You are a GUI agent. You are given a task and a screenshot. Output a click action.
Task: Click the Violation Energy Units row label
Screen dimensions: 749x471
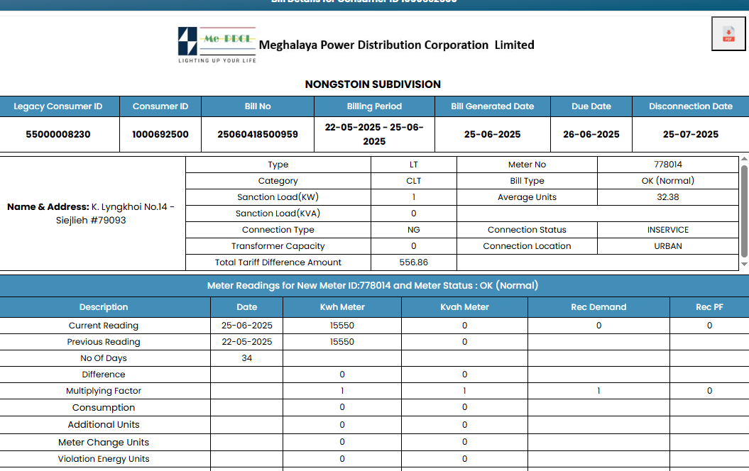(x=104, y=459)
